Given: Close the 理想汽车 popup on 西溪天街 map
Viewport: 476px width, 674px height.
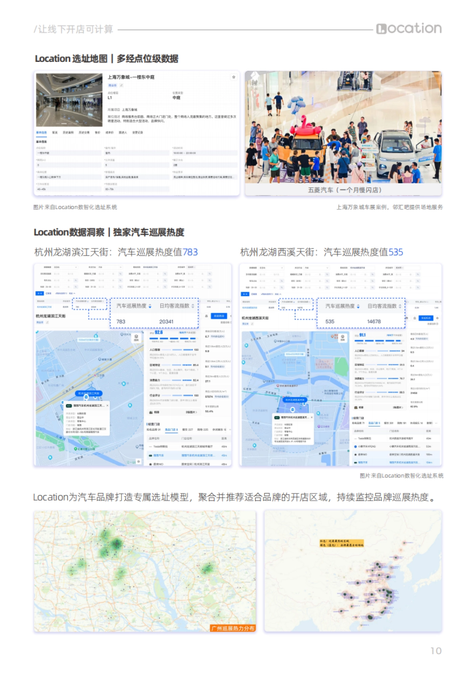Looking at the screenshot, I should pyautogui.click(x=312, y=417).
